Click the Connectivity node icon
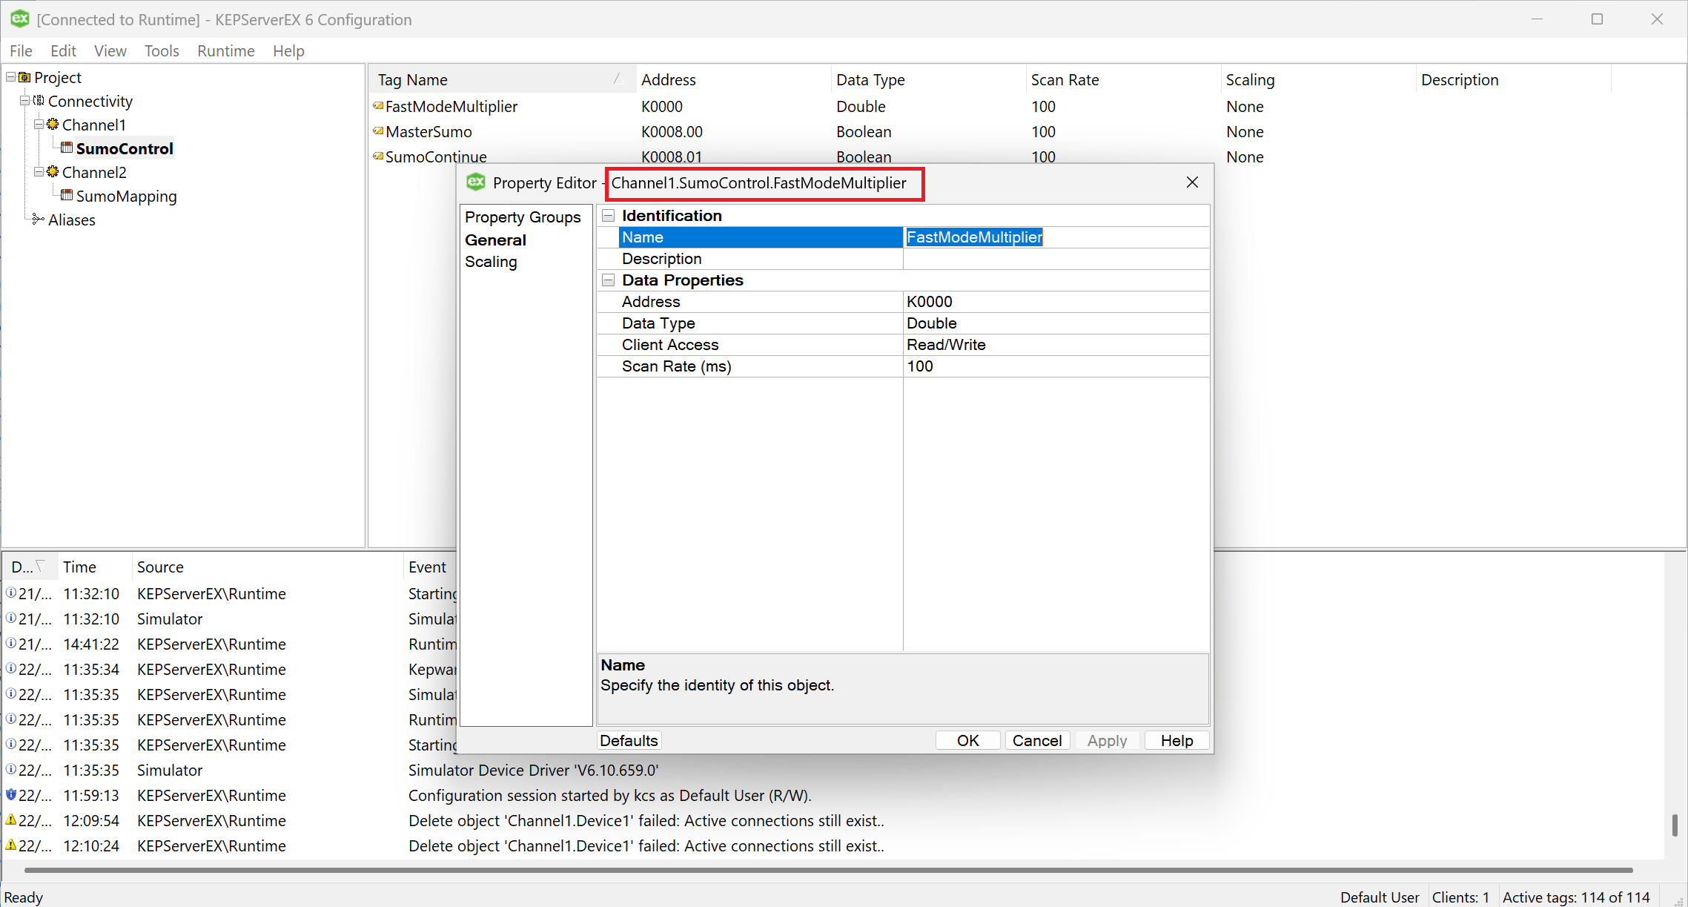 [x=39, y=100]
